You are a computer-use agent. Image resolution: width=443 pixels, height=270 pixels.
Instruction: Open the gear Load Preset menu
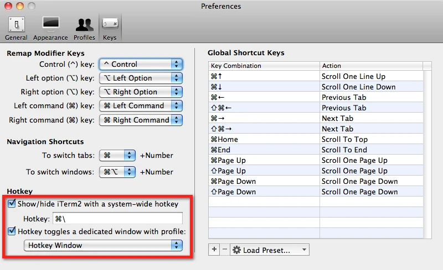pyautogui.click(x=269, y=250)
